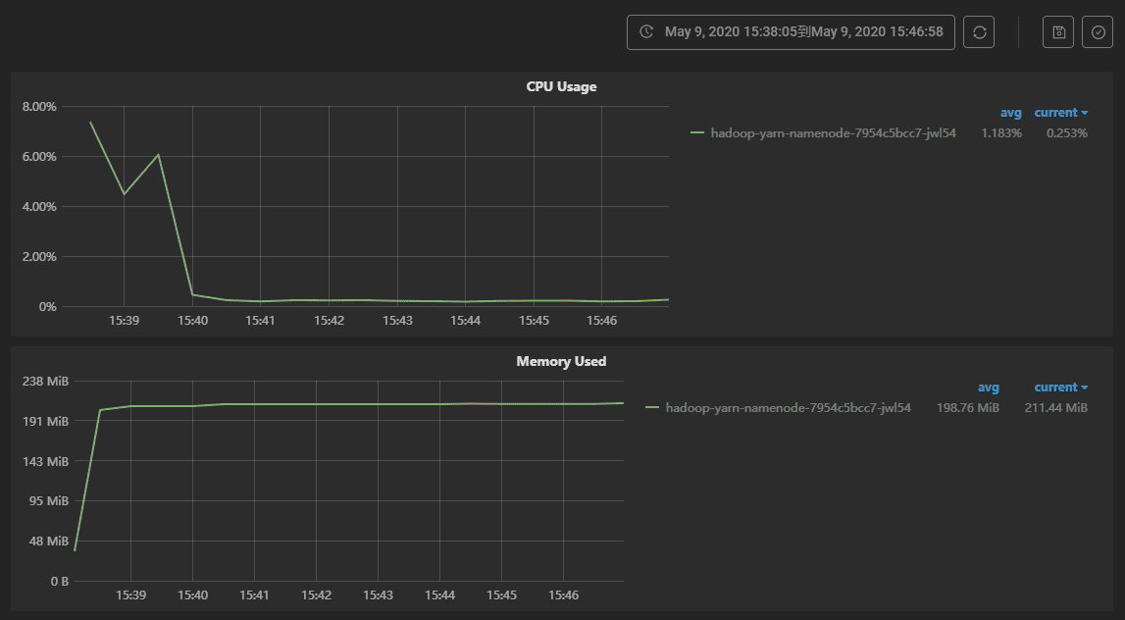Toggle hadoop-yarn-namenode series in CPU Usage legend

833,133
